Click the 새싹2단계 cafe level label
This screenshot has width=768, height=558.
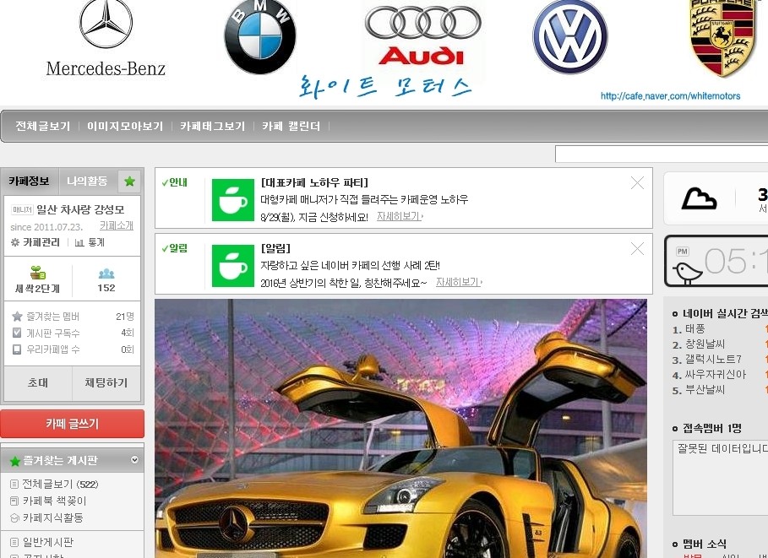click(x=38, y=289)
